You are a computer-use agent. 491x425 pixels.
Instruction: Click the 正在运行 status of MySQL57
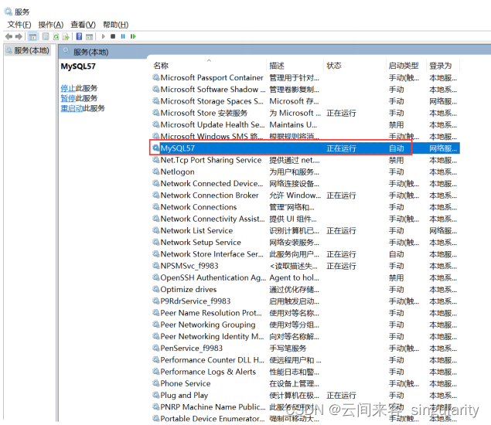pyautogui.click(x=341, y=148)
